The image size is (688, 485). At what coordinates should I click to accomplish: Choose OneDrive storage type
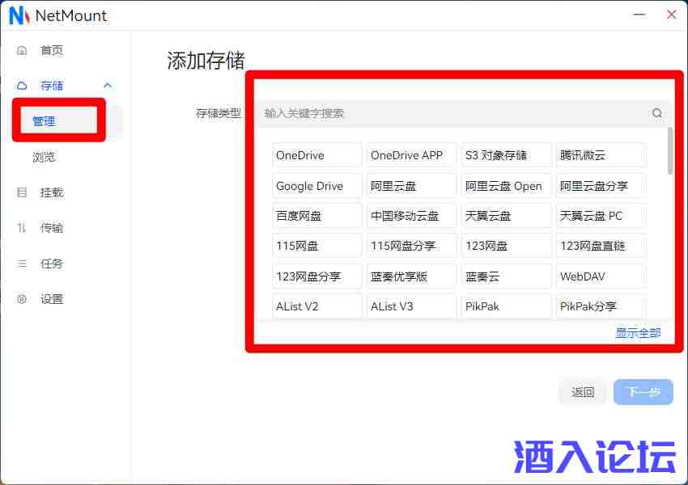click(x=316, y=155)
